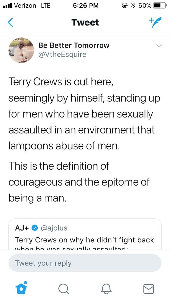Open the compose new tweet icon
Viewport: 170px width, 302px height.
click(155, 23)
